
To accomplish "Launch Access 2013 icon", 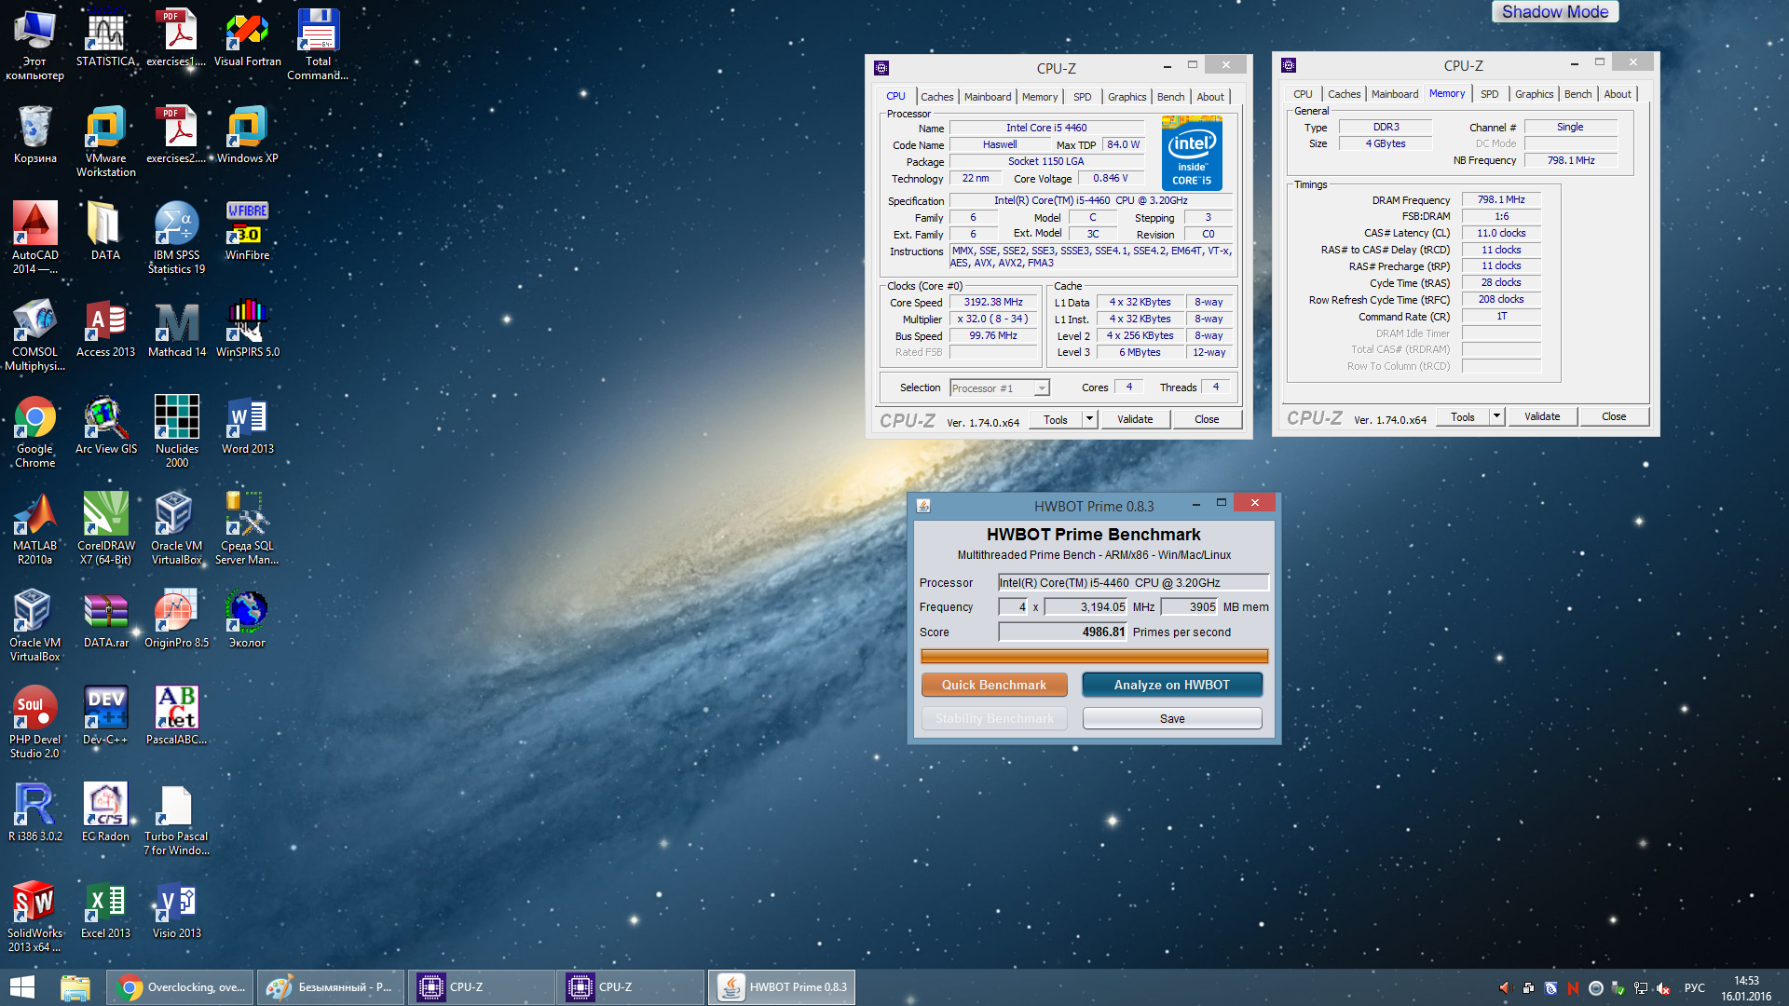I will (105, 328).
